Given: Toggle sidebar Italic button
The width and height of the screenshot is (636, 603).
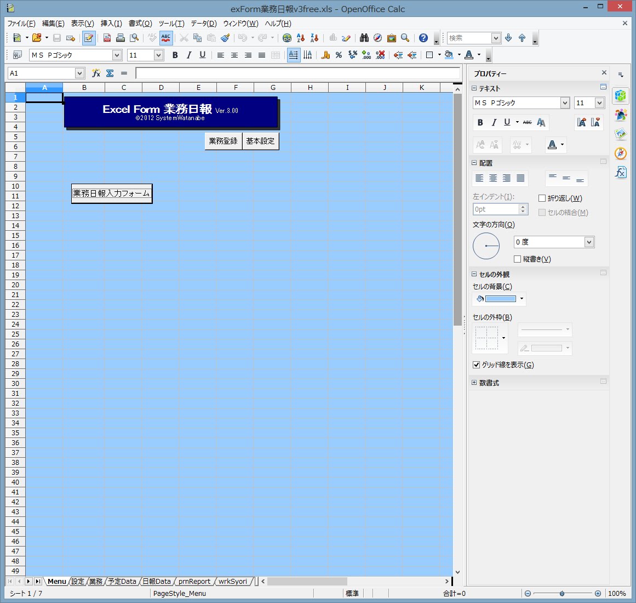Looking at the screenshot, I should pos(494,123).
